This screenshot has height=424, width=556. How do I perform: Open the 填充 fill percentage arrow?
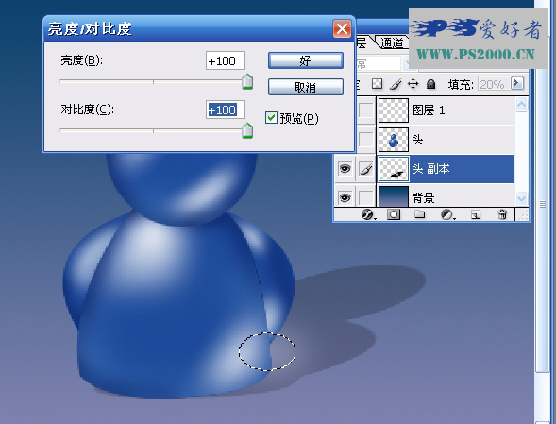point(517,83)
